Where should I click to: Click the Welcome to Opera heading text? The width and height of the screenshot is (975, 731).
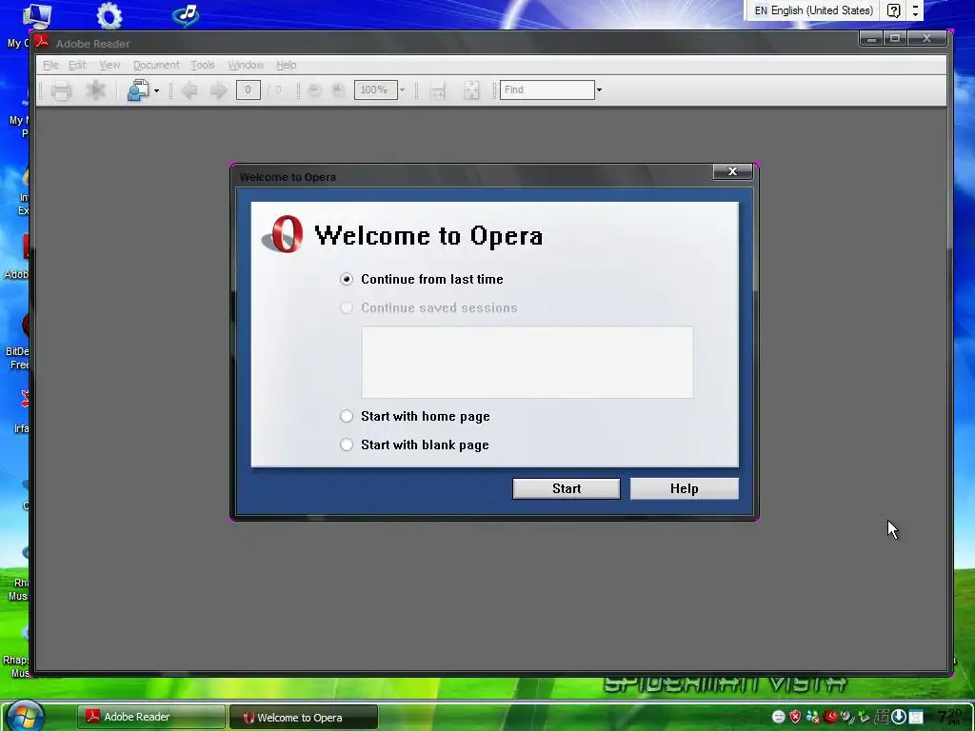(428, 236)
